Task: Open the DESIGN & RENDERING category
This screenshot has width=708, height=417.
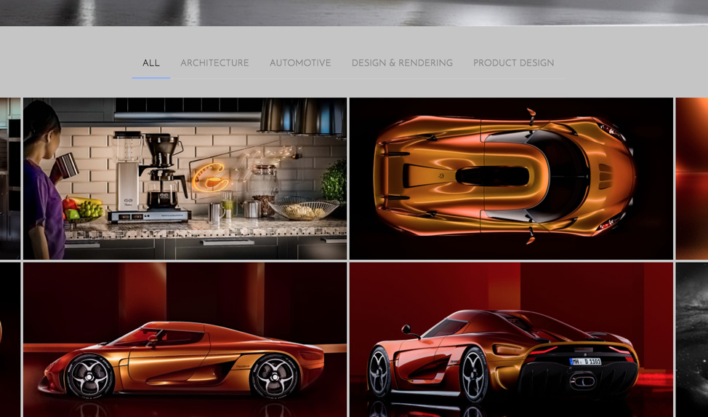Action: (402, 63)
